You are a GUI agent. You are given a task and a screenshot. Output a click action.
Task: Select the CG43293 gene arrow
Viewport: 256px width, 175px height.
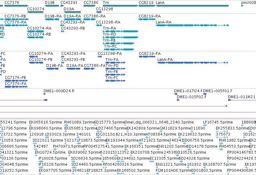click(62, 6)
